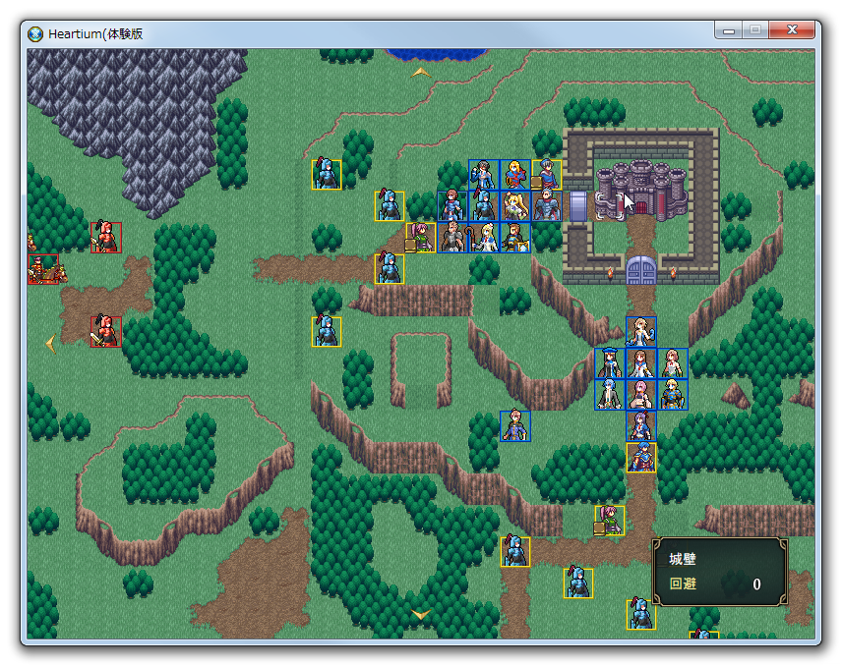The image size is (842, 666).
Task: Select the blonde woman in white dress
Action: pyautogui.click(x=641, y=331)
